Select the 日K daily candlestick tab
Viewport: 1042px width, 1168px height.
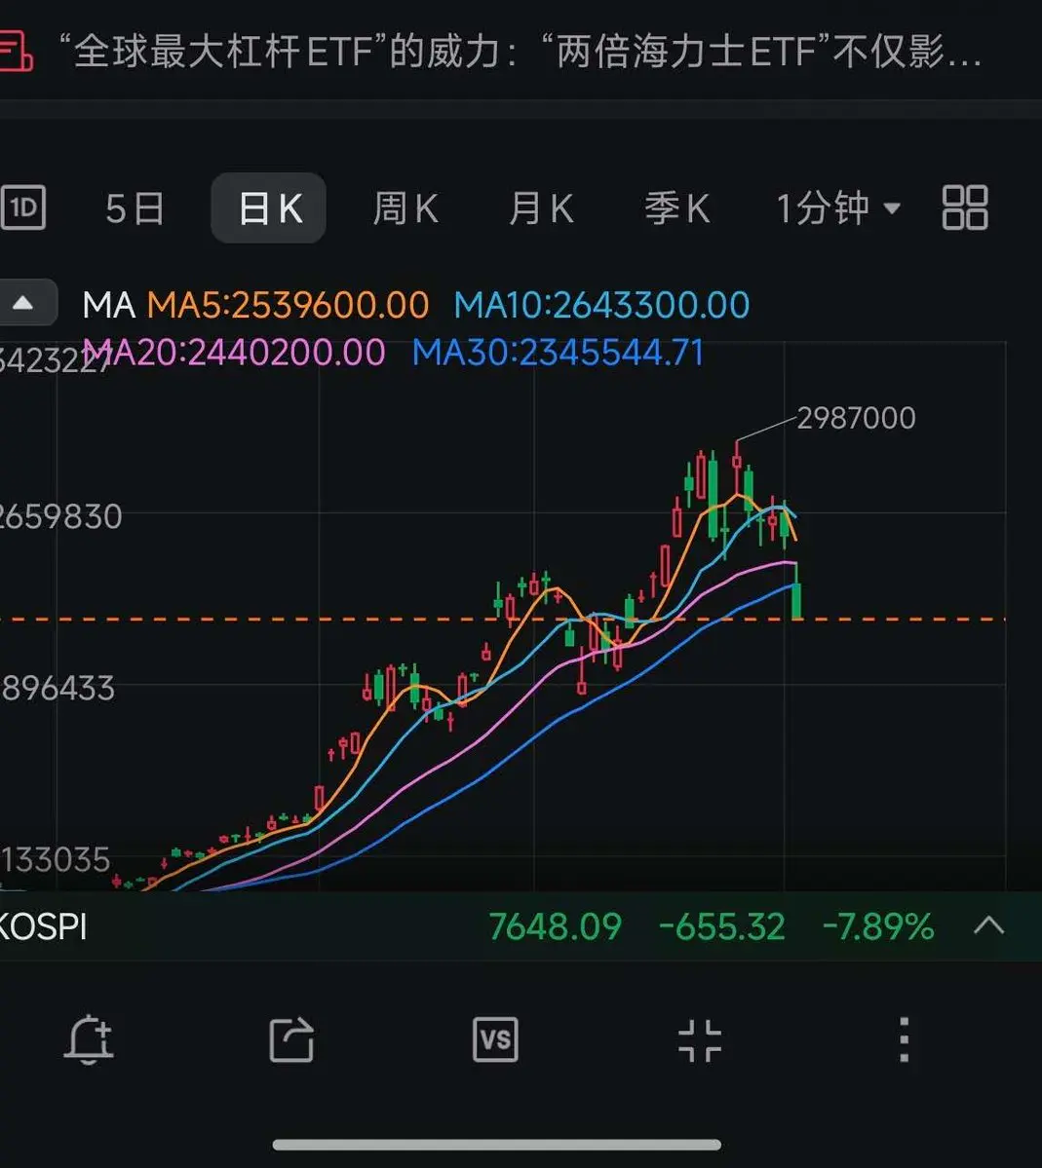268,207
